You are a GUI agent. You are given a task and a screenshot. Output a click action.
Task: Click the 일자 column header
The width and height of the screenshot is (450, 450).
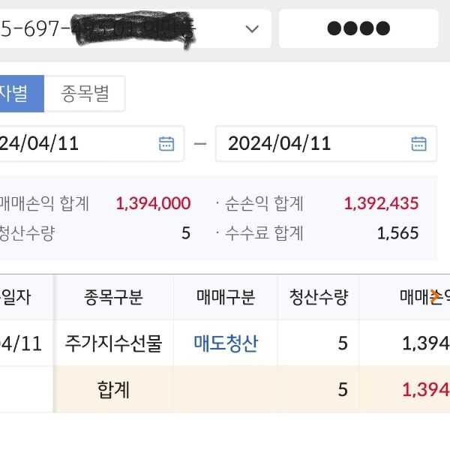point(26,298)
